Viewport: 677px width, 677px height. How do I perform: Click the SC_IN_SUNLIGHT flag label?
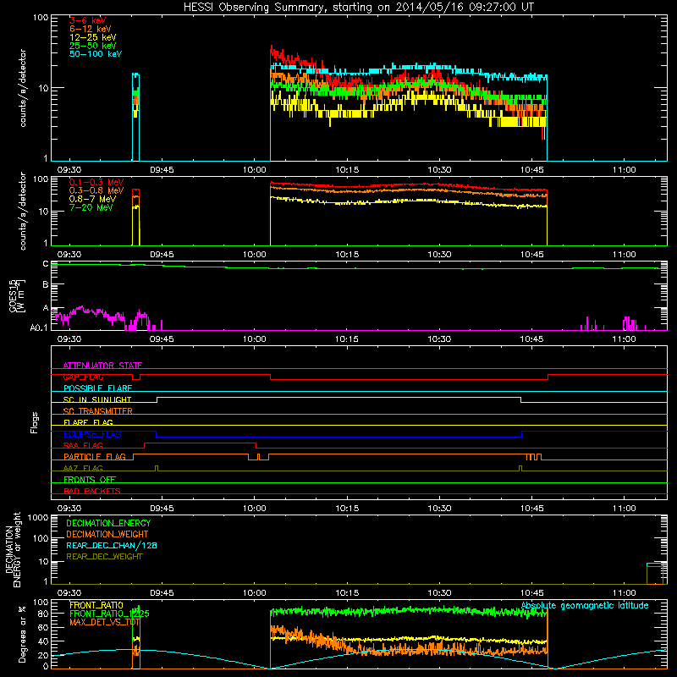(97, 399)
